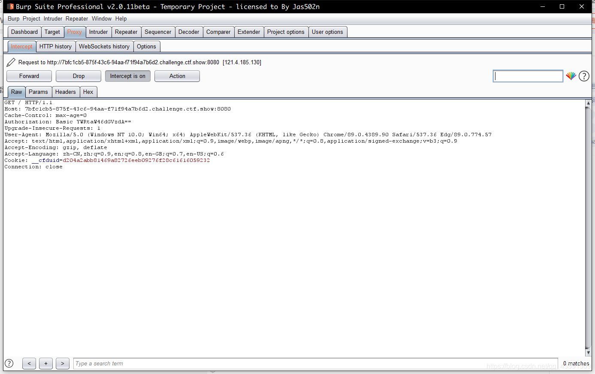The height and width of the screenshot is (374, 595).
Task: Open the User options tab
Action: click(x=327, y=32)
